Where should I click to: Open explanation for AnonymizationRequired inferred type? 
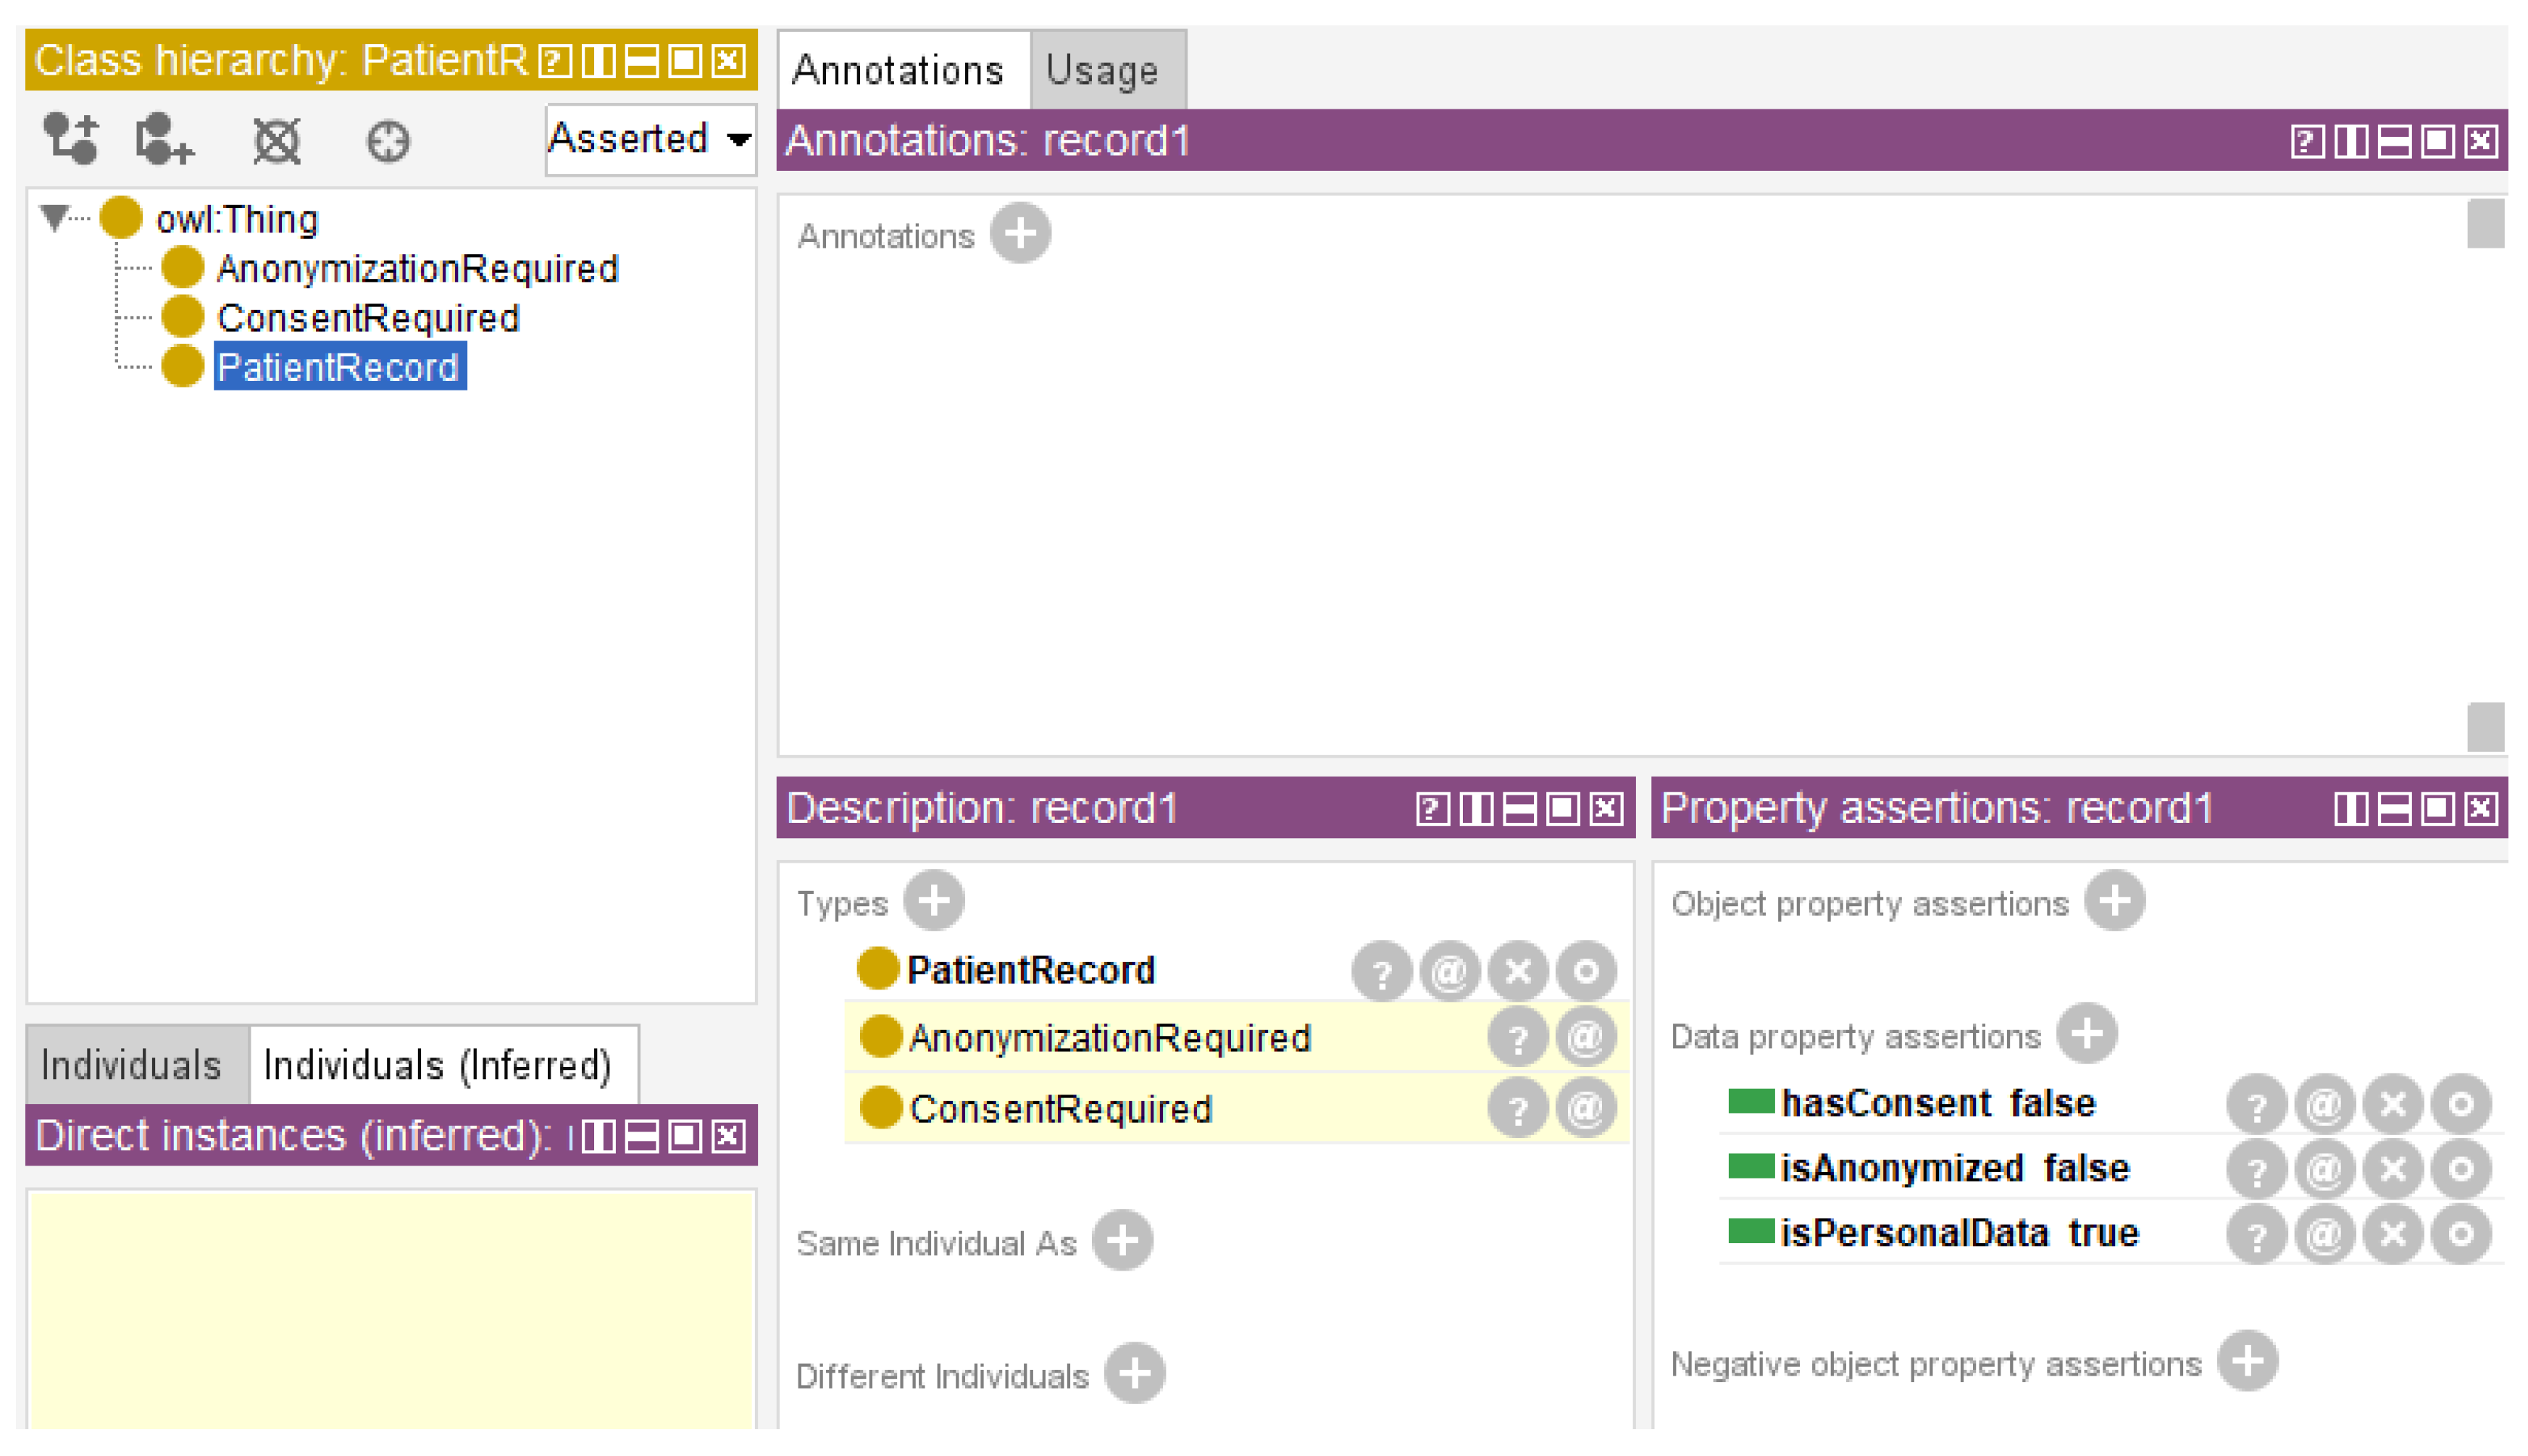click(x=1518, y=1036)
